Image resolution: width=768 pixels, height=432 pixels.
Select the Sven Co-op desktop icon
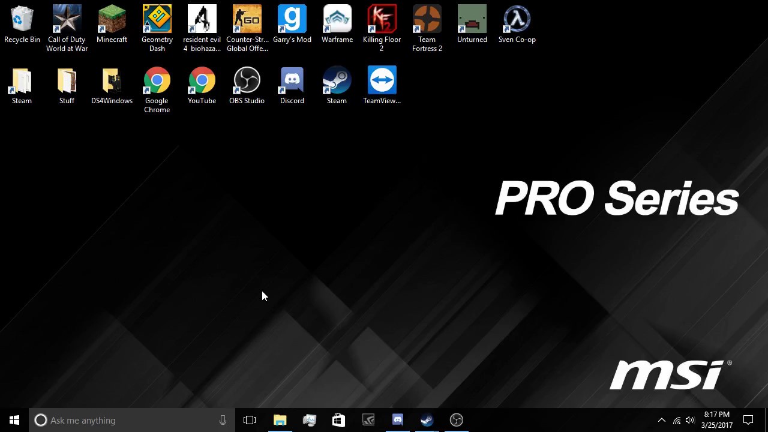[x=517, y=25]
